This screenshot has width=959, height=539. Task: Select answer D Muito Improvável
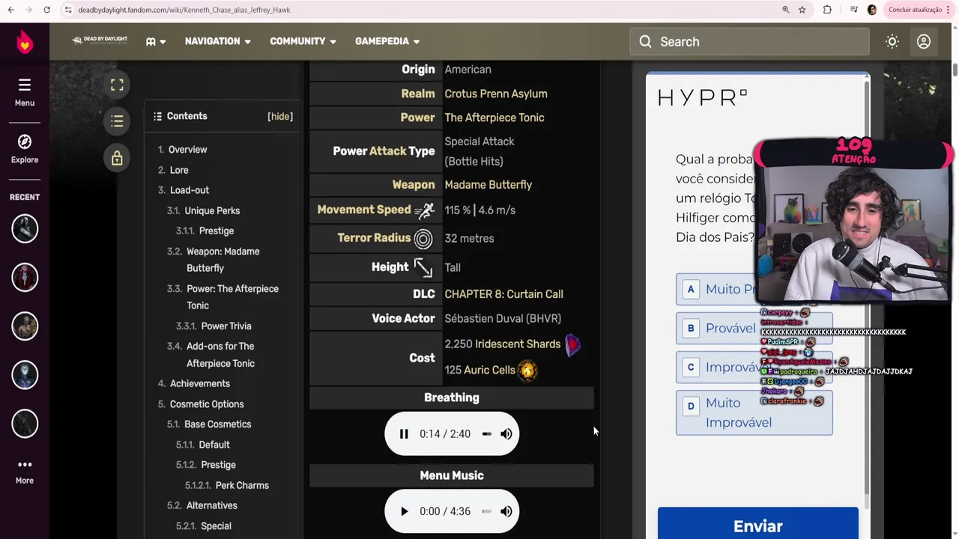point(754,412)
